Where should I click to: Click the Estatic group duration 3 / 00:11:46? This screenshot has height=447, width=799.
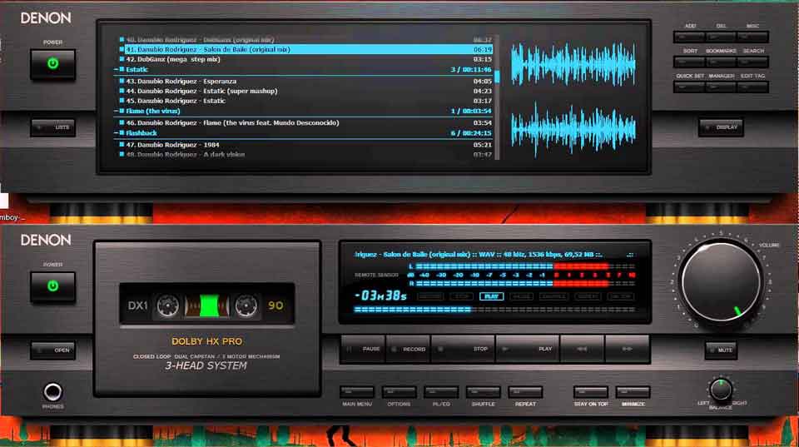471,69
